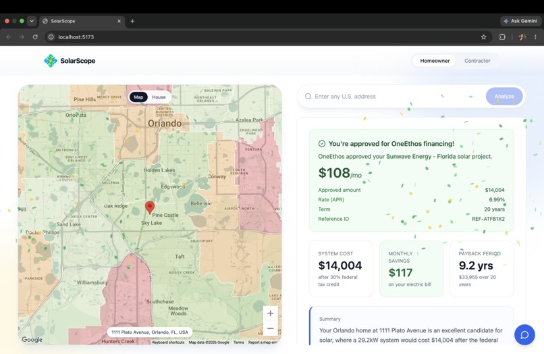Click the SolarScope logo icon
544x354 pixels.
pos(51,61)
